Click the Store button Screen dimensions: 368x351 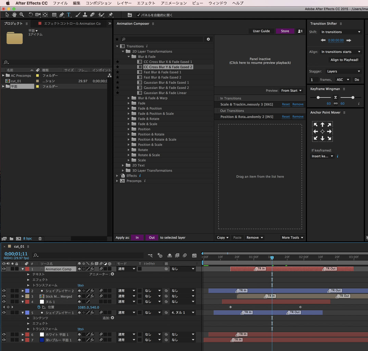285,31
